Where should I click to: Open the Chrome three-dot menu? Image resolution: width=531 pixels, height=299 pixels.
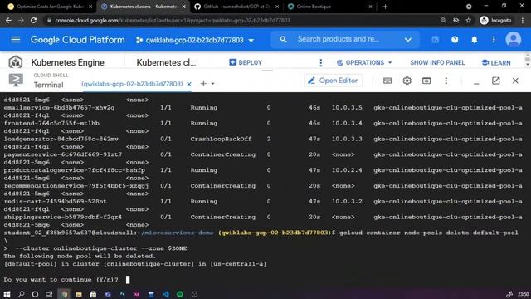pos(523,20)
